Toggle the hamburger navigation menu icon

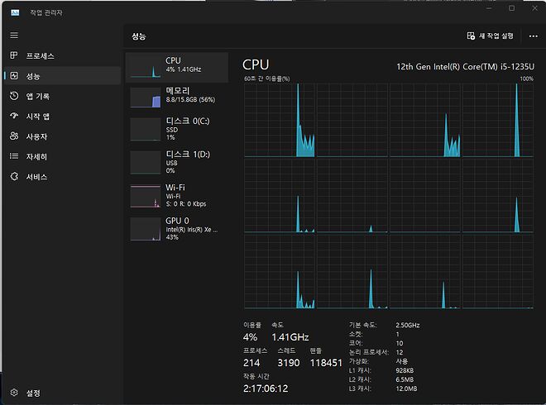[x=14, y=36]
